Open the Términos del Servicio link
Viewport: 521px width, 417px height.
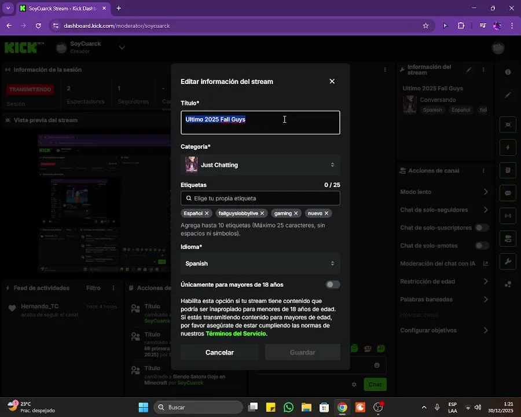[236, 334]
